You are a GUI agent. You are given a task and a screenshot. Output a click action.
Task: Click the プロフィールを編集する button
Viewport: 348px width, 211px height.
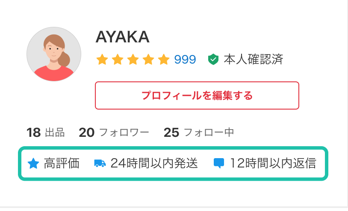[x=197, y=95]
